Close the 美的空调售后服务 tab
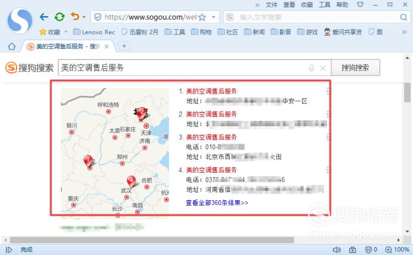Viewport: 413px width, 255px height. tap(106, 46)
